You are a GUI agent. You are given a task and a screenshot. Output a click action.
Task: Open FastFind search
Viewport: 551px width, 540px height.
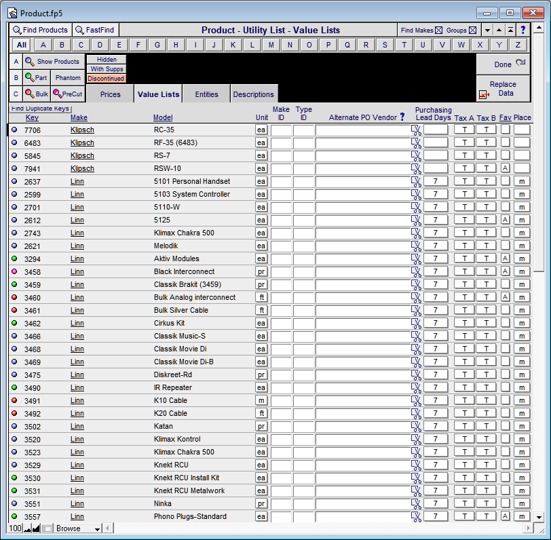pos(96,30)
